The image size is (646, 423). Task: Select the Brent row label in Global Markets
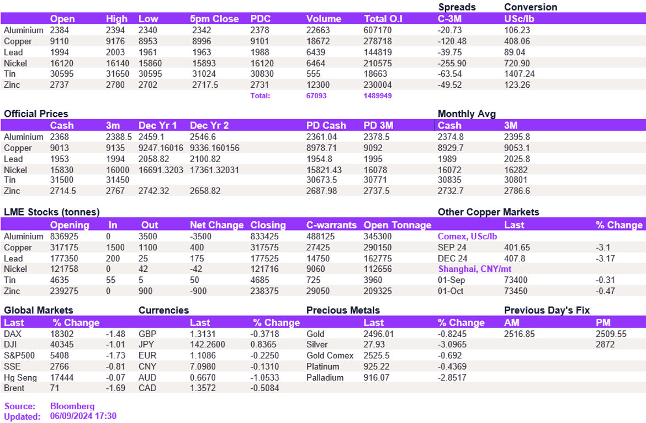coord(14,388)
